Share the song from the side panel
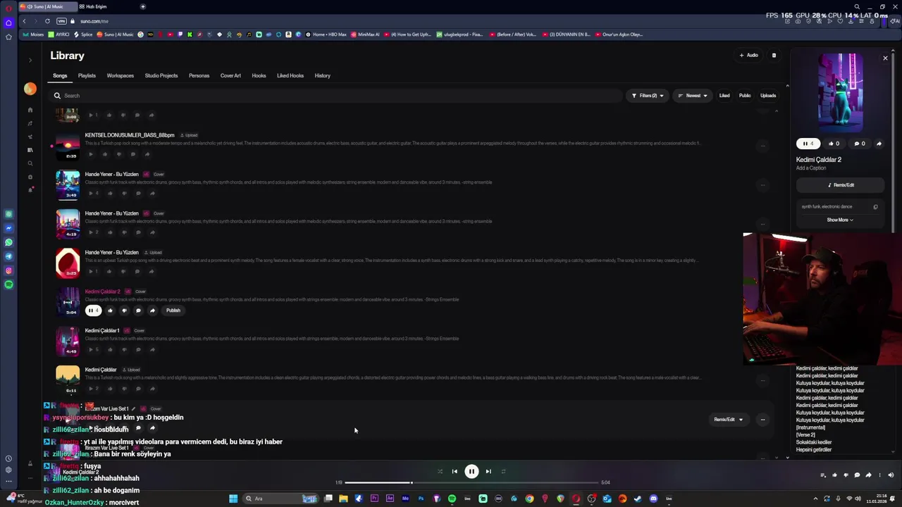Viewport: 902px width, 507px height. [x=879, y=144]
